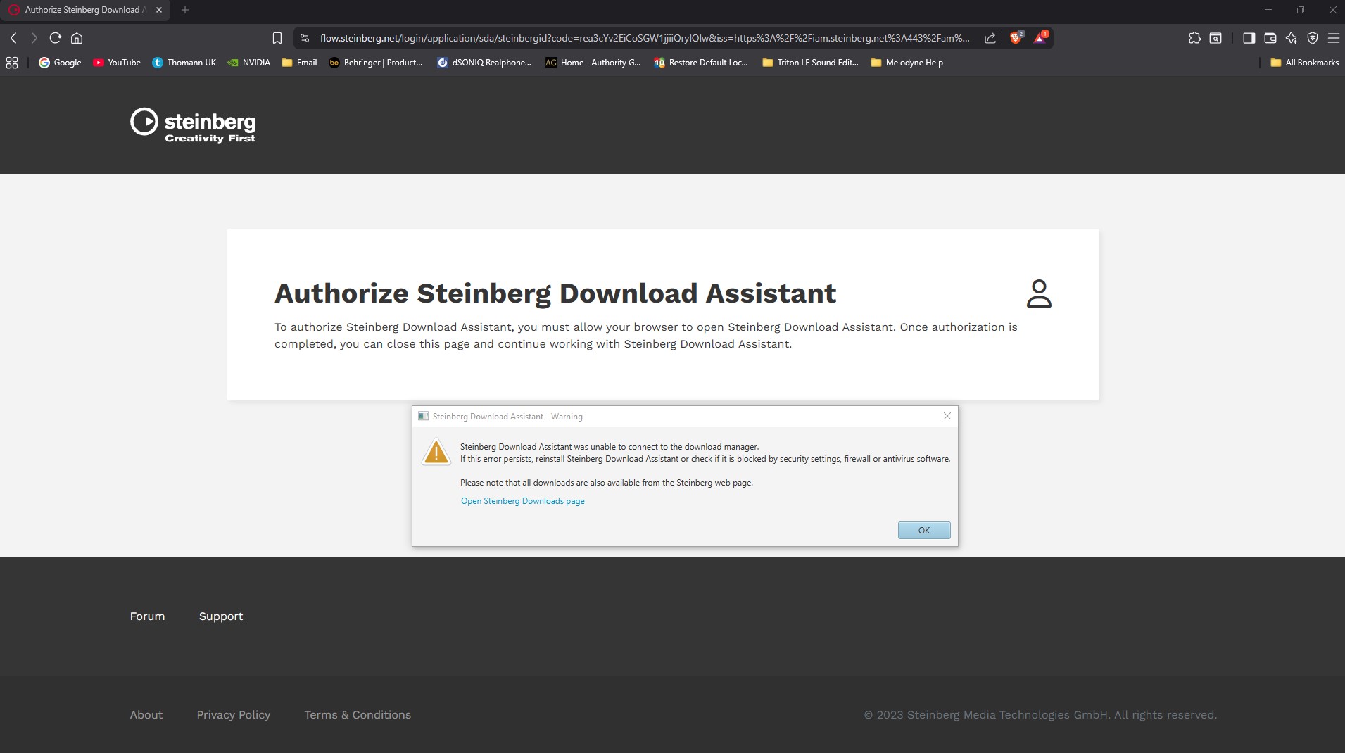Image resolution: width=1345 pixels, height=753 pixels.
Task: Expand the Email bookmarks folder
Action: tap(299, 63)
